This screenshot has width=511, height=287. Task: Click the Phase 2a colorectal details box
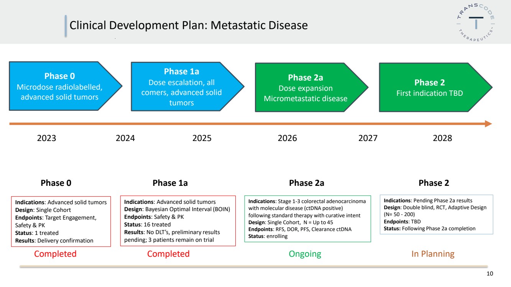[307, 219]
